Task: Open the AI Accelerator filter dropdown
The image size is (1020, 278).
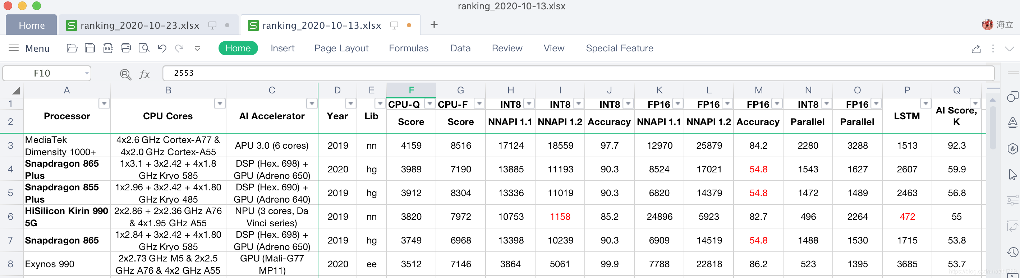Action: pyautogui.click(x=312, y=103)
